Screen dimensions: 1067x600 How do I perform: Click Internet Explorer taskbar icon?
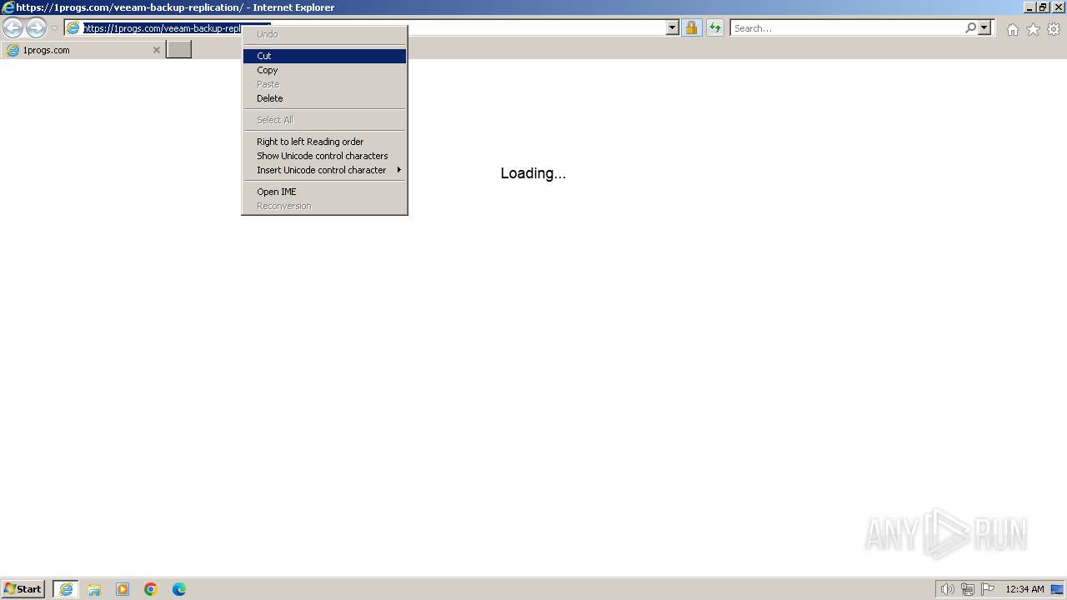(66, 589)
